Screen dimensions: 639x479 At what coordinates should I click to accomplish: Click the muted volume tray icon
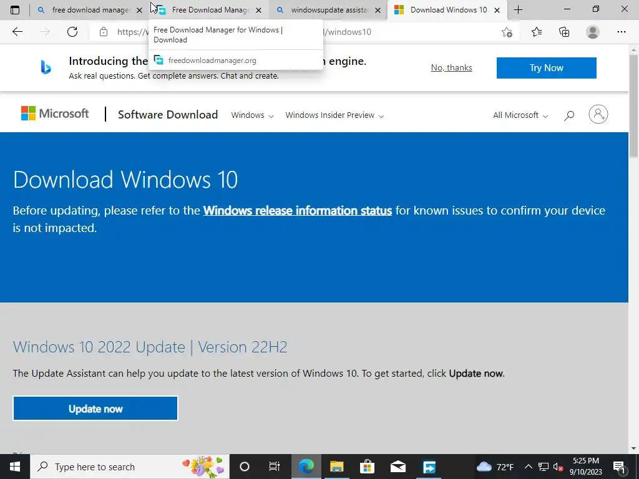click(558, 467)
